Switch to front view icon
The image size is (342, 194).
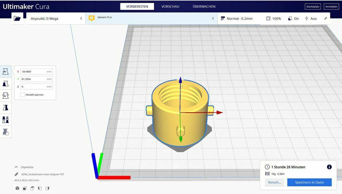25,188
